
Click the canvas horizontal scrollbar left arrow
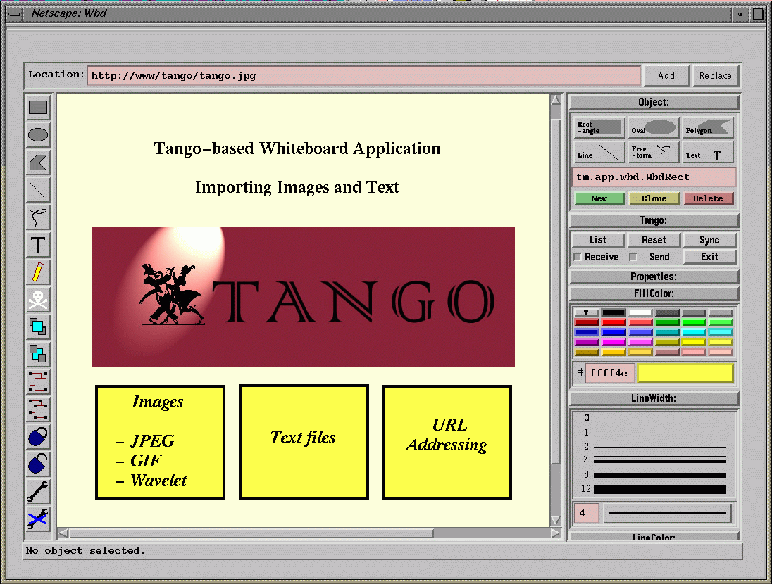(x=63, y=533)
